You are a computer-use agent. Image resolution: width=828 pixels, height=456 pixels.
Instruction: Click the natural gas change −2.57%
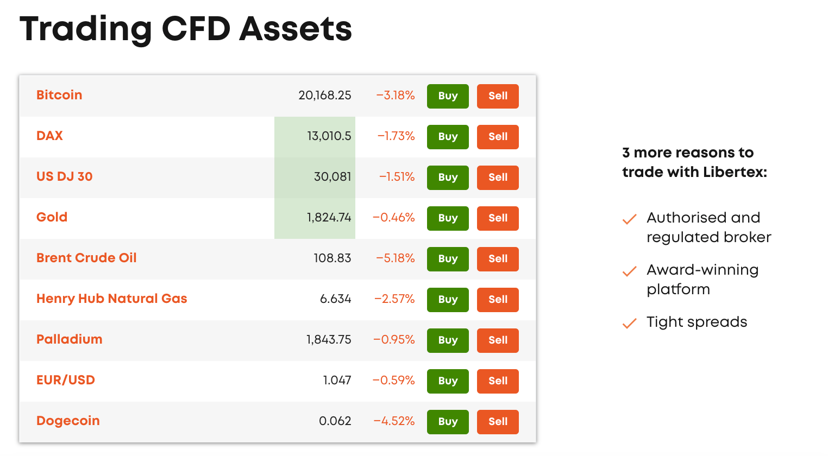pos(394,299)
